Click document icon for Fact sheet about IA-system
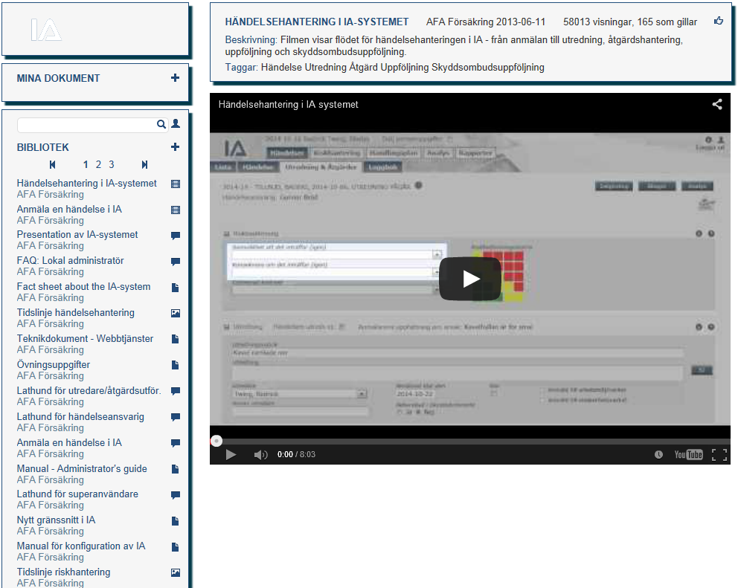741x588 pixels. pos(176,287)
